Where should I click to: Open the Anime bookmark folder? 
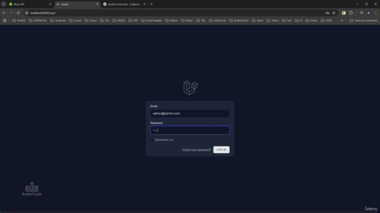[x=311, y=21]
